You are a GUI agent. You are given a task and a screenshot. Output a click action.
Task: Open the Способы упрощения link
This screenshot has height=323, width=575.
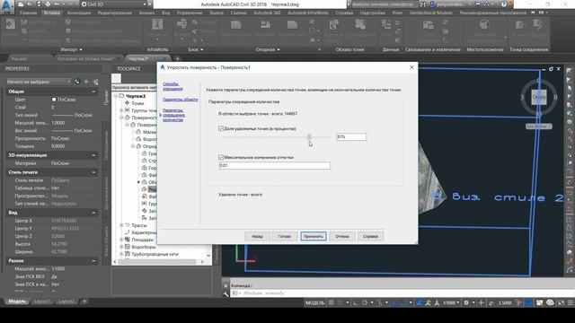point(172,86)
